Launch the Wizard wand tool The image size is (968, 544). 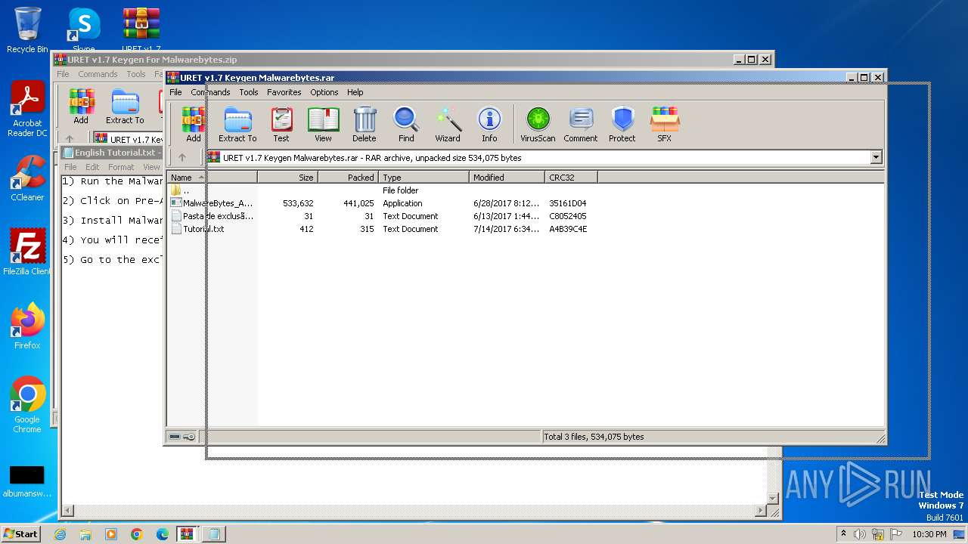(x=448, y=124)
